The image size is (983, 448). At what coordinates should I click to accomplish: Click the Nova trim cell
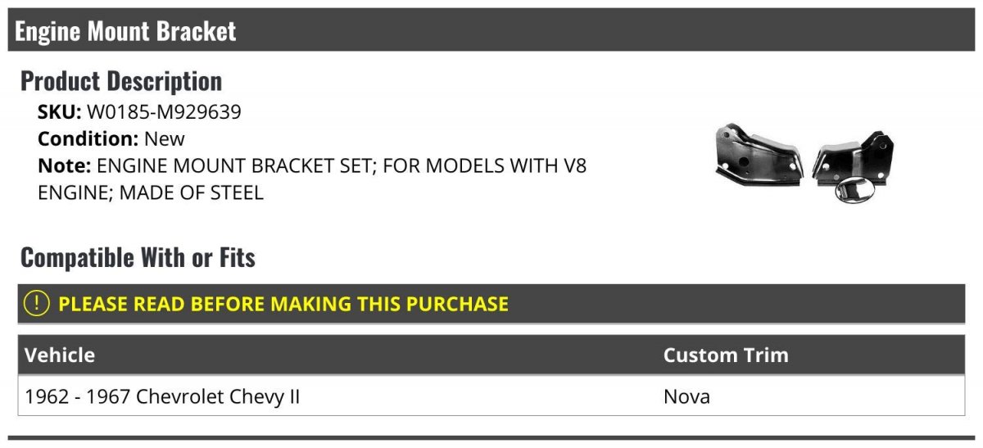686,397
